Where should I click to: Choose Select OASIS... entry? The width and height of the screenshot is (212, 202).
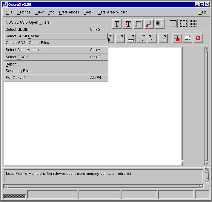56,57
